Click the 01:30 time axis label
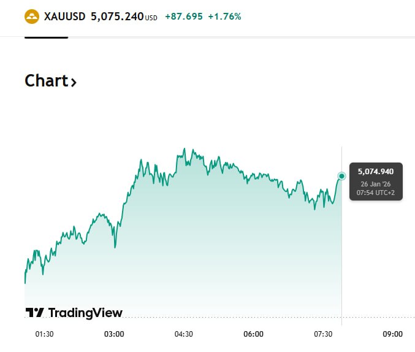 tap(45, 334)
